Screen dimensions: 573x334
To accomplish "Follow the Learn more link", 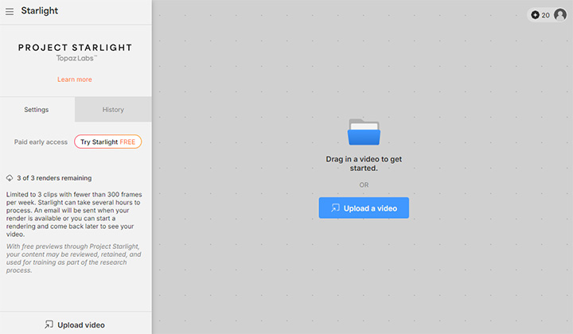I will point(75,80).
